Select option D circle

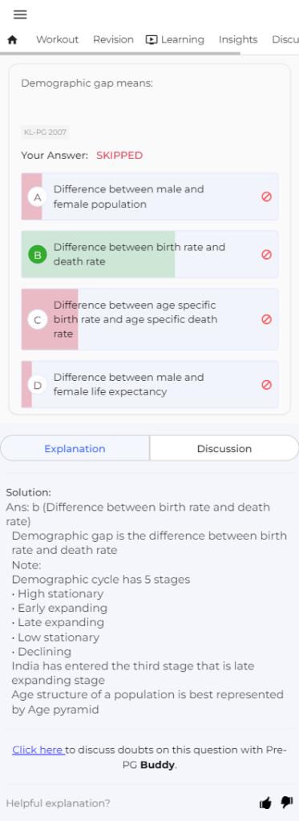point(37,386)
